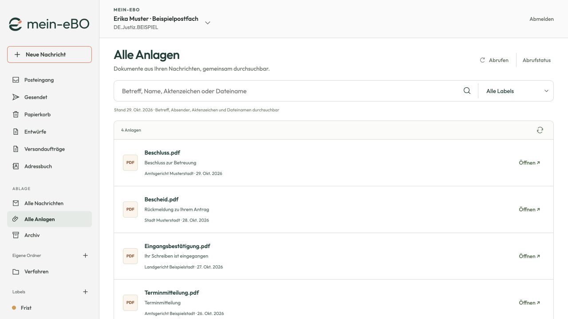
Task: Add a new Eigene Ordner folder
Action: (86, 256)
